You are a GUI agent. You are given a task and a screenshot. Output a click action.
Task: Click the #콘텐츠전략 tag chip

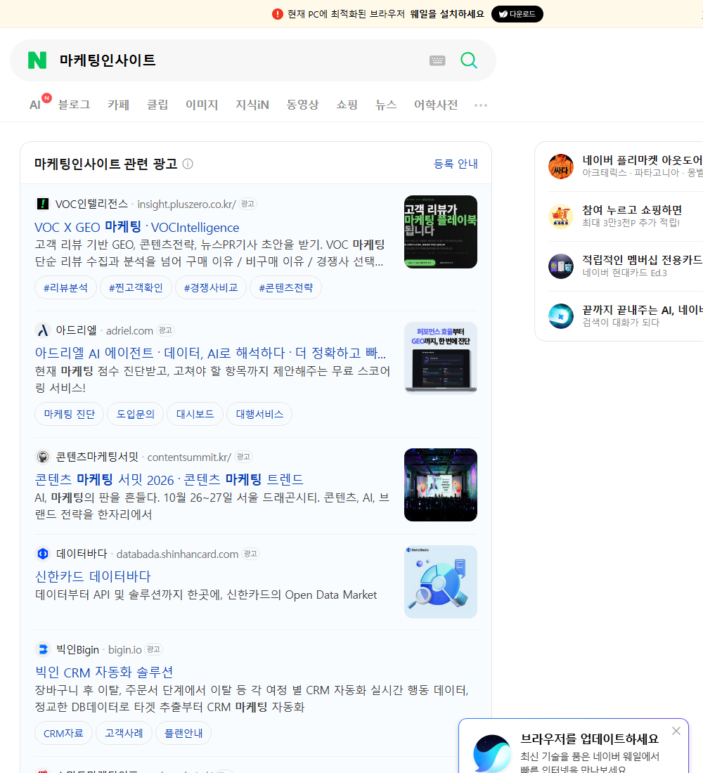tap(285, 287)
